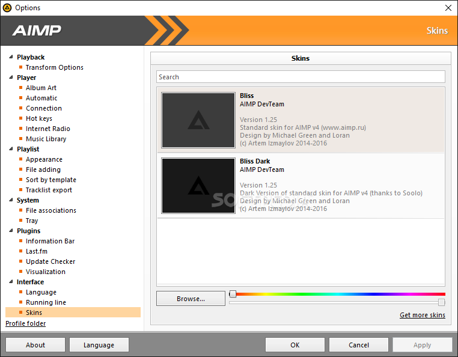458x357 pixels.
Task: Select Last.fm plugin options
Action: [37, 252]
